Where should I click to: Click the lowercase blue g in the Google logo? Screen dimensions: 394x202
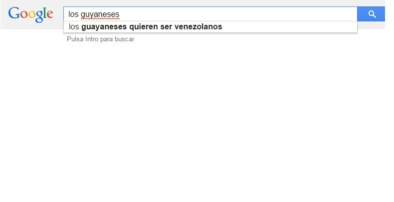click(39, 16)
